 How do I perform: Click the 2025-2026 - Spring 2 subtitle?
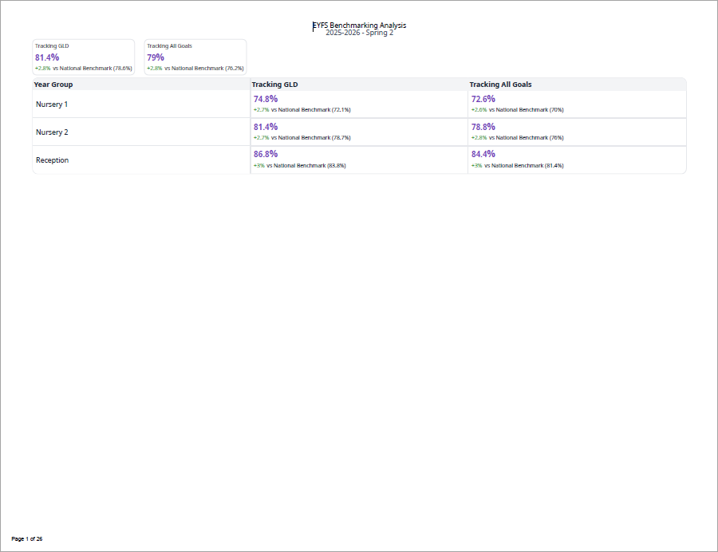point(359,33)
